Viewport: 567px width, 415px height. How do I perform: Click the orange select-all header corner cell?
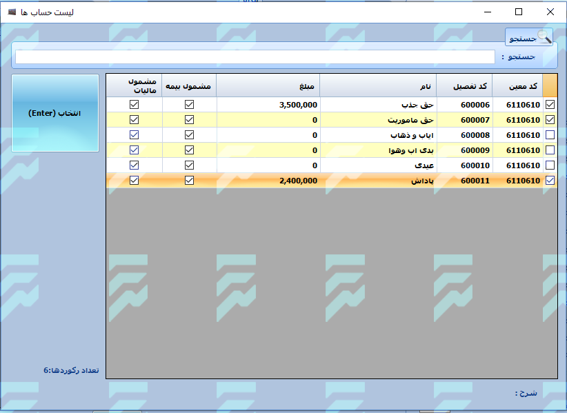[x=550, y=85]
